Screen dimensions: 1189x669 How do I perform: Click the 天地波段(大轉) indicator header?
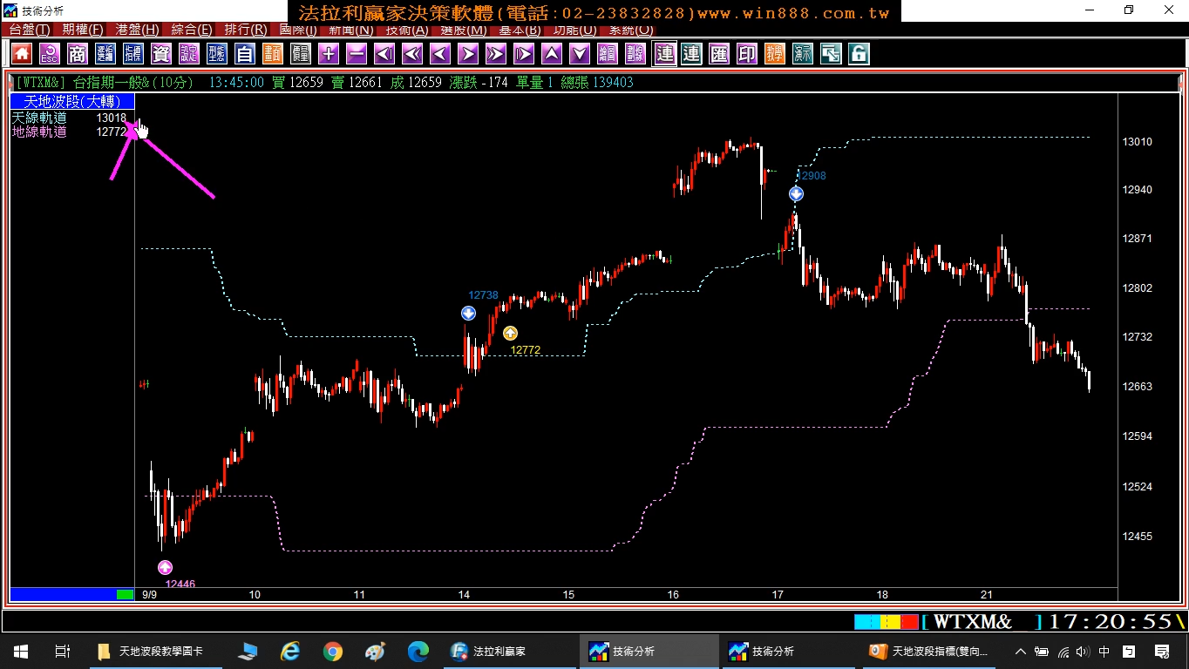pyautogui.click(x=72, y=102)
